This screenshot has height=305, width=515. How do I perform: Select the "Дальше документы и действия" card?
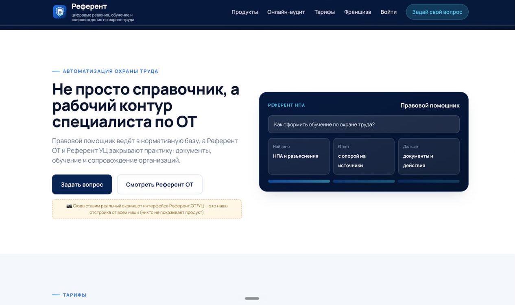[429, 156]
